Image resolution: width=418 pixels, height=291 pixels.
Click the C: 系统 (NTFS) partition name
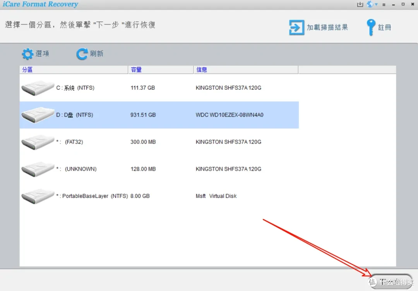coord(75,88)
